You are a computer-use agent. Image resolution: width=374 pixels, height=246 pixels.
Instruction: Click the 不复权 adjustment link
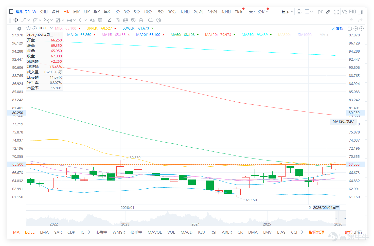338,28
